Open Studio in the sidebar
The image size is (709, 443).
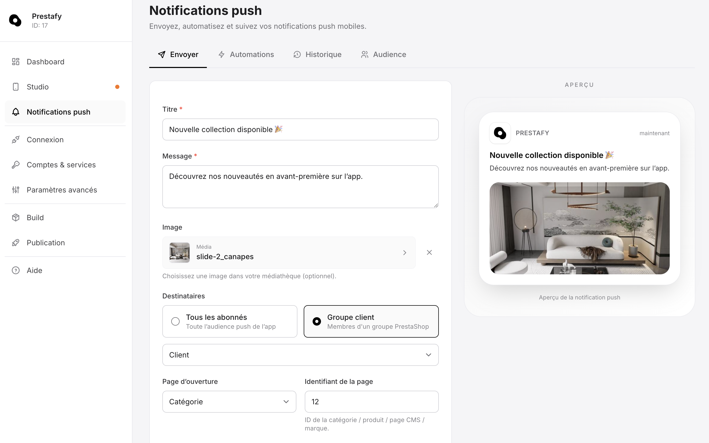point(65,87)
